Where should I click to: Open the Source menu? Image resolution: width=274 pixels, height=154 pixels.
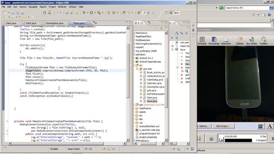pyautogui.click(x=23, y=7)
